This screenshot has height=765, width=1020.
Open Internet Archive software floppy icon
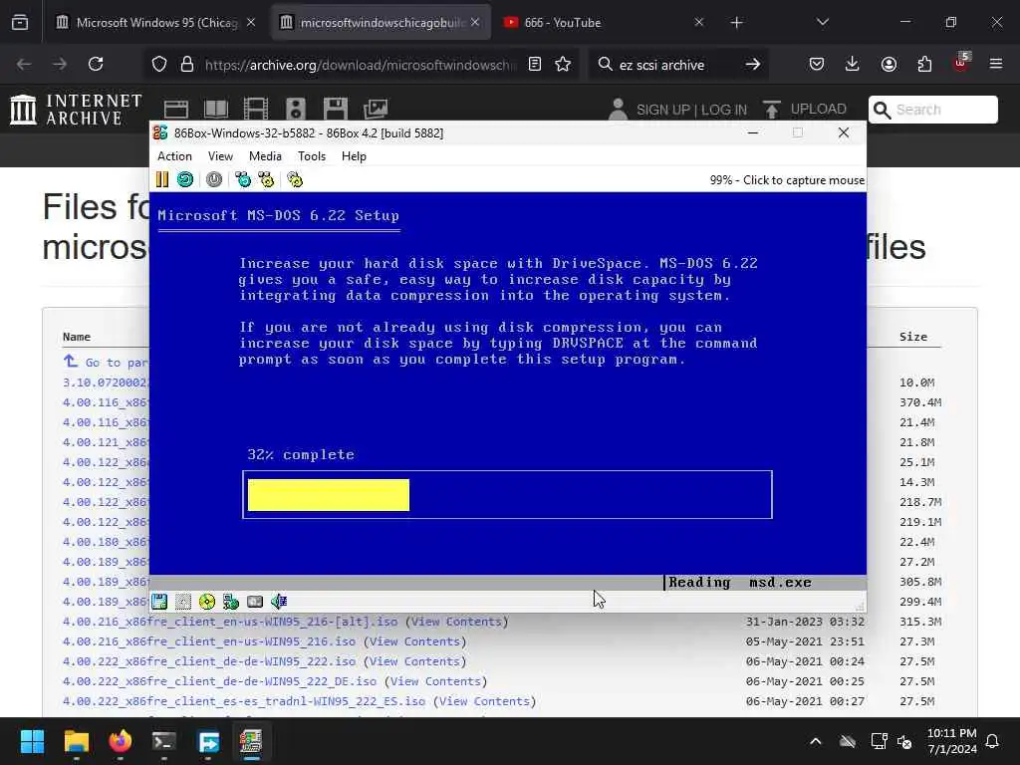[336, 109]
